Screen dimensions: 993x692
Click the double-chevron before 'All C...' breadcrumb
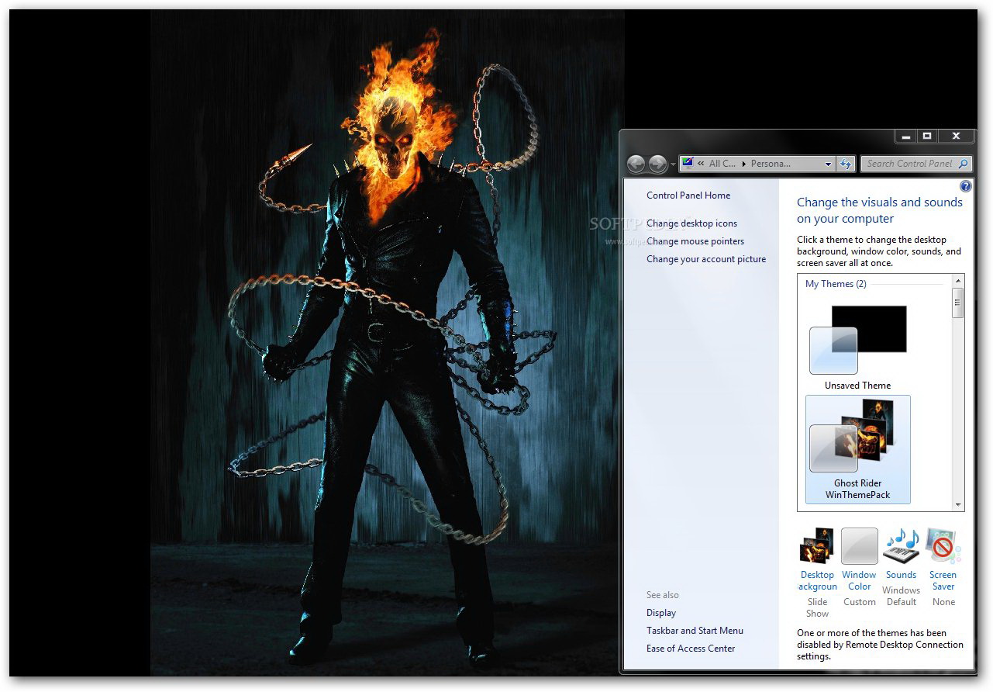(701, 164)
